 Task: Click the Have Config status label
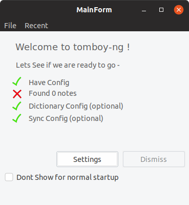[x=49, y=83]
